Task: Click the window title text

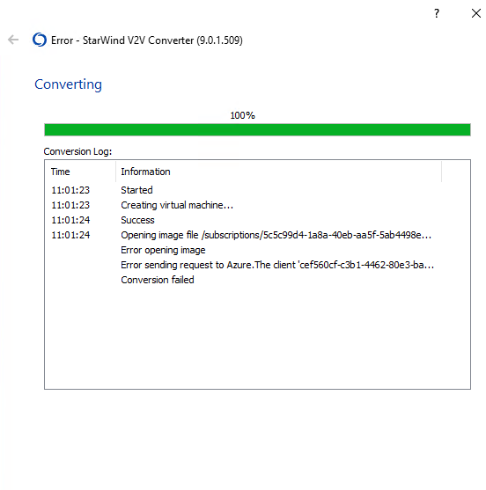Action: (147, 40)
